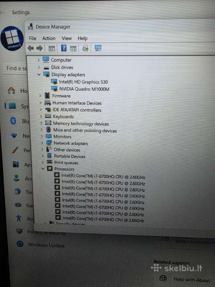
Task: Select the Time & language globe-clock icon
Action: tap(17, 191)
